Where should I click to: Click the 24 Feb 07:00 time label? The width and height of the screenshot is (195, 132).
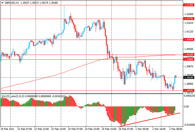[x=75, y=129]
